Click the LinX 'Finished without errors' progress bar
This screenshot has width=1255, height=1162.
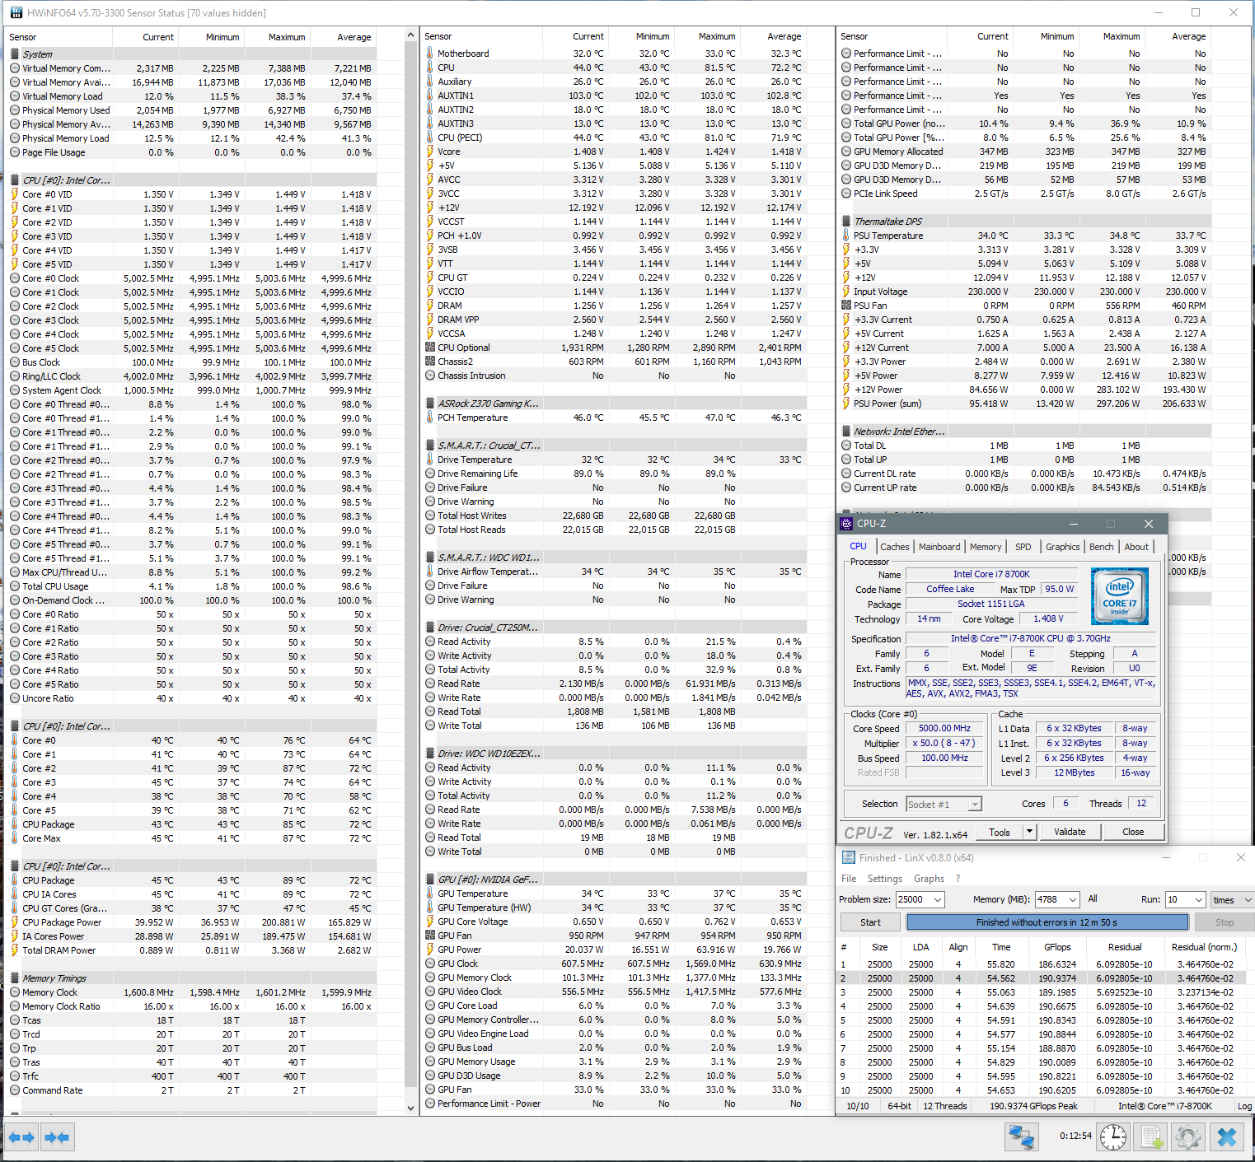click(1047, 922)
